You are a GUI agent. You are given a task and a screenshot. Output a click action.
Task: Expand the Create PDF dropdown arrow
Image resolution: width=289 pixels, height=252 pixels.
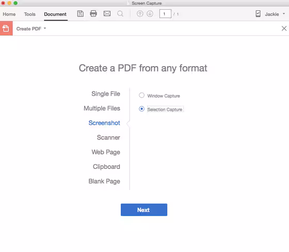pos(45,28)
